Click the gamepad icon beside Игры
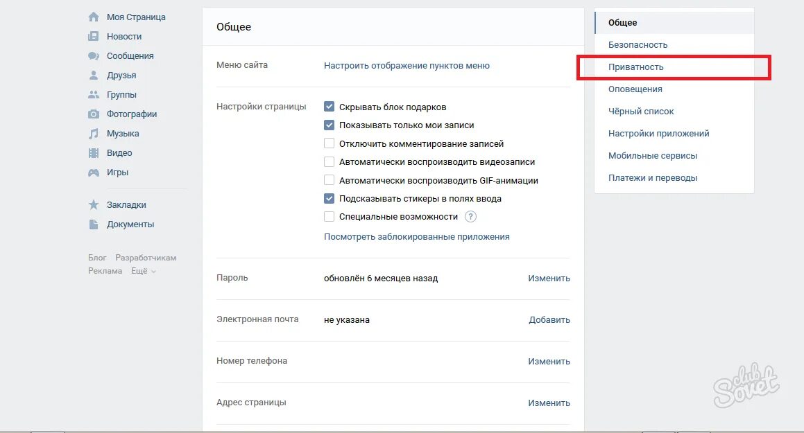Image resolution: width=804 pixels, height=433 pixels. pyautogui.click(x=94, y=173)
